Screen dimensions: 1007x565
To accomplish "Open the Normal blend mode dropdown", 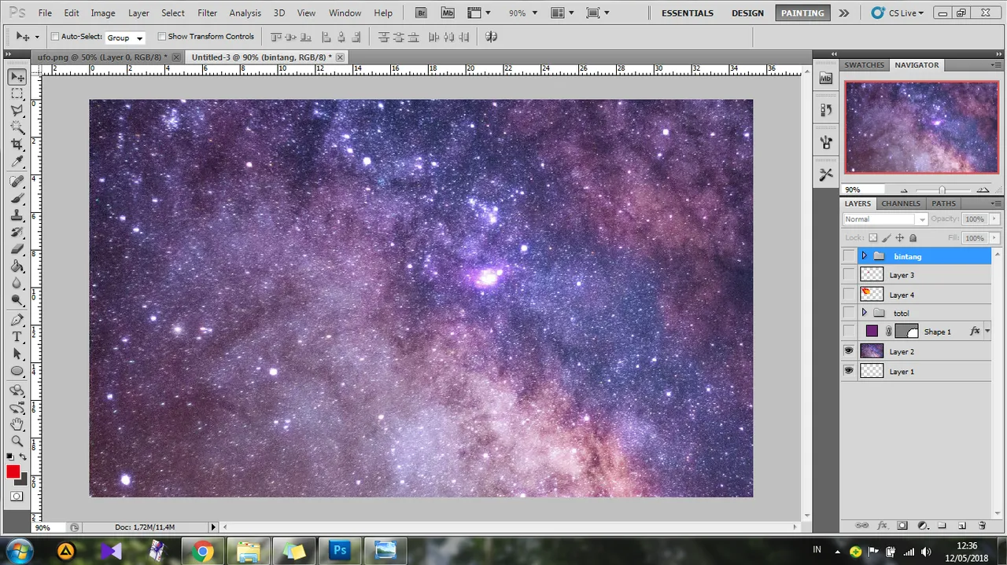I will pos(885,219).
